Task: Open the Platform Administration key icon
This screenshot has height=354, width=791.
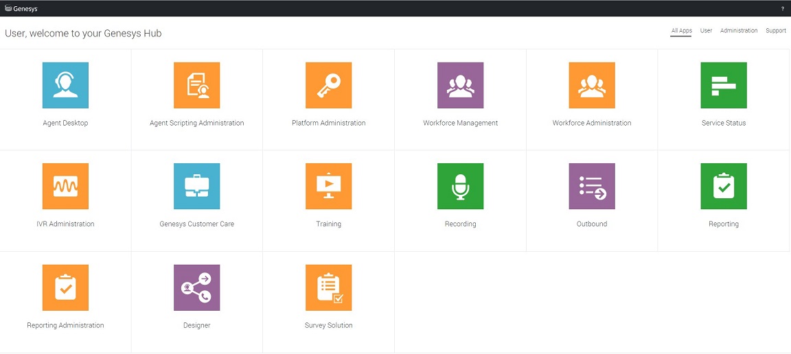Action: click(328, 85)
